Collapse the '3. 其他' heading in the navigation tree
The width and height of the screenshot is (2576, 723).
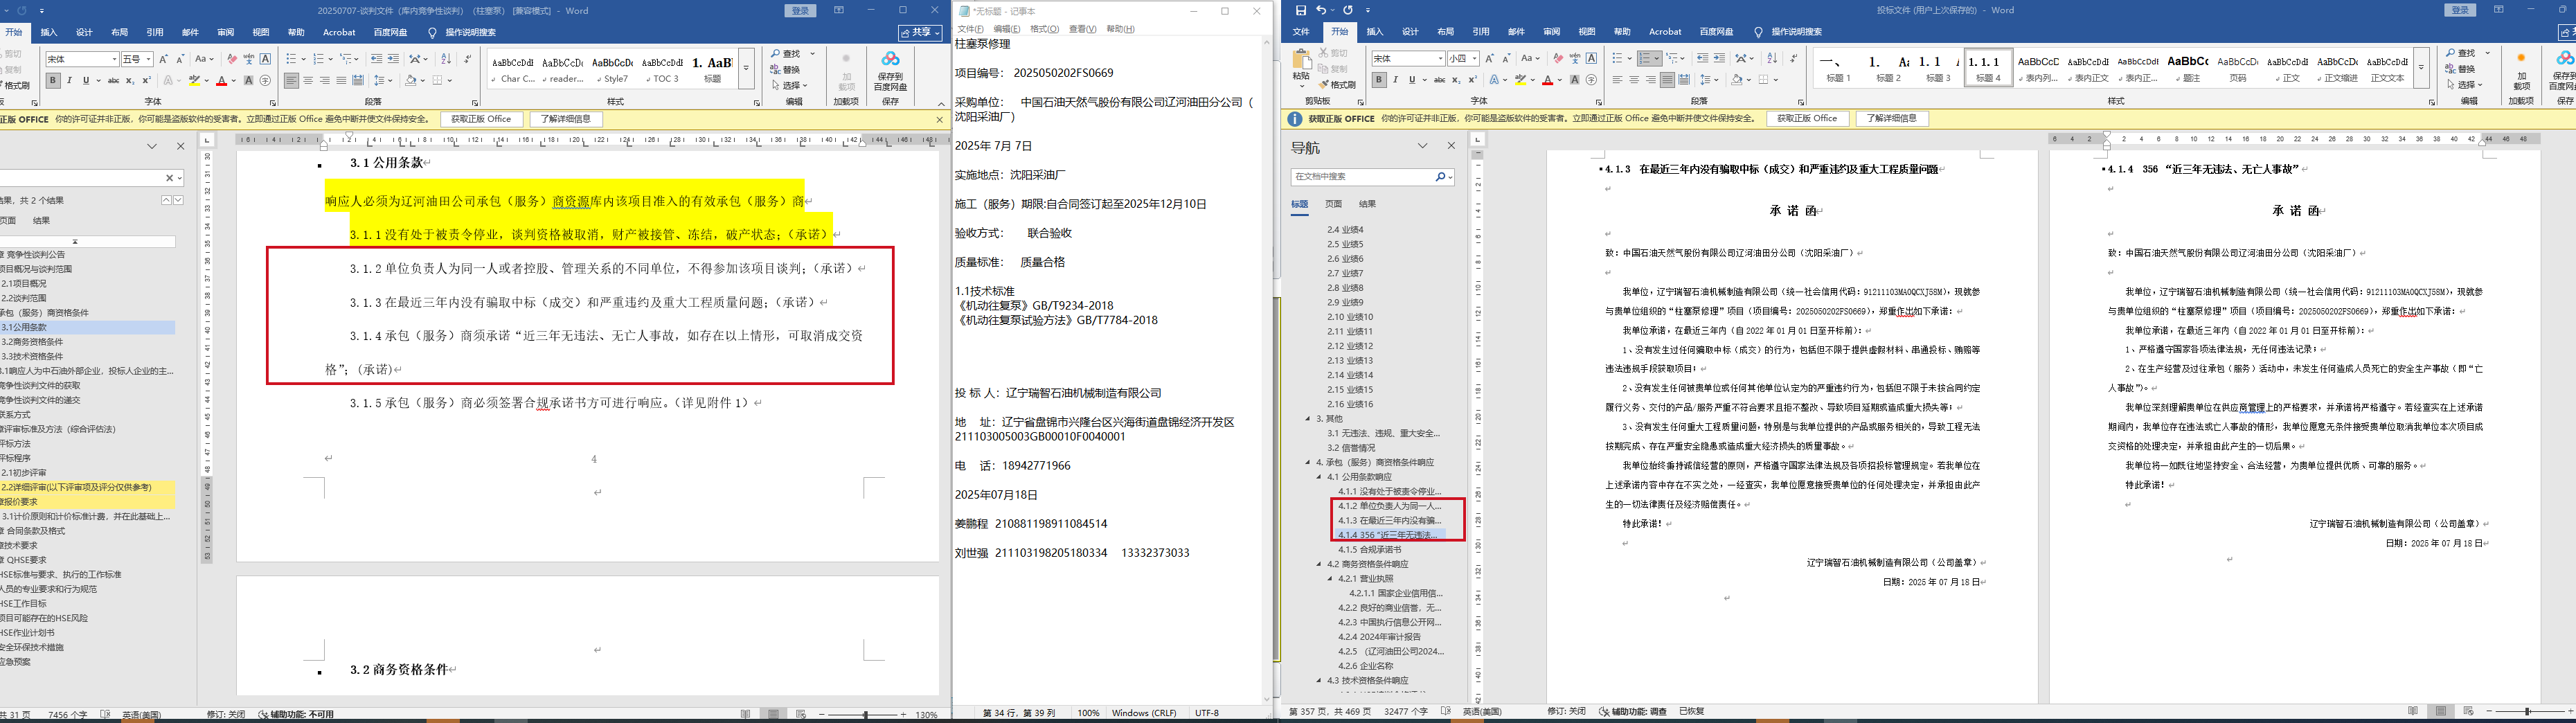tap(1307, 419)
